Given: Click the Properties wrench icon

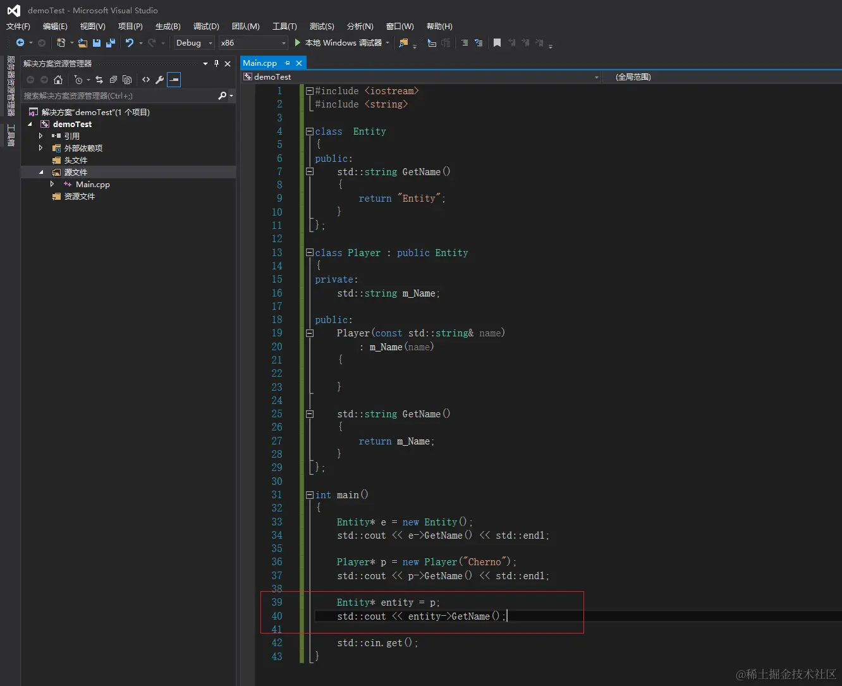Looking at the screenshot, I should point(160,80).
